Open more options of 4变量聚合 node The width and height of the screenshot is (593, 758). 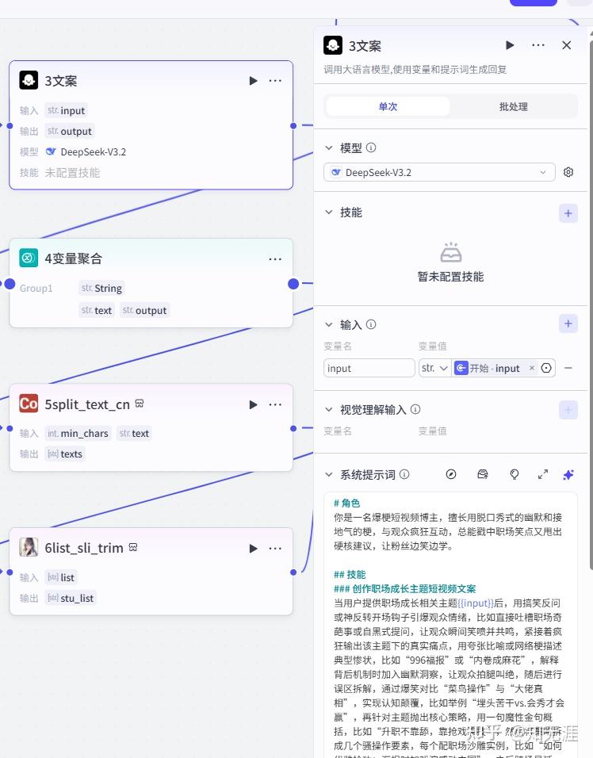tap(275, 259)
